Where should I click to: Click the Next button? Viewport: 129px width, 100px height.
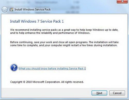coord(99,93)
